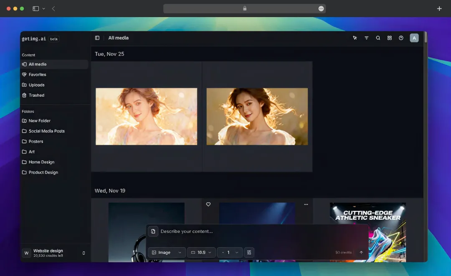Favorite the Nov 19 image with the heart icon

click(x=208, y=204)
